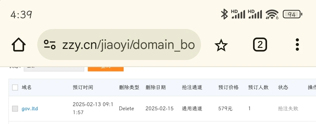Bookmark this page with the star icon
316x124 pixels.
point(221,45)
